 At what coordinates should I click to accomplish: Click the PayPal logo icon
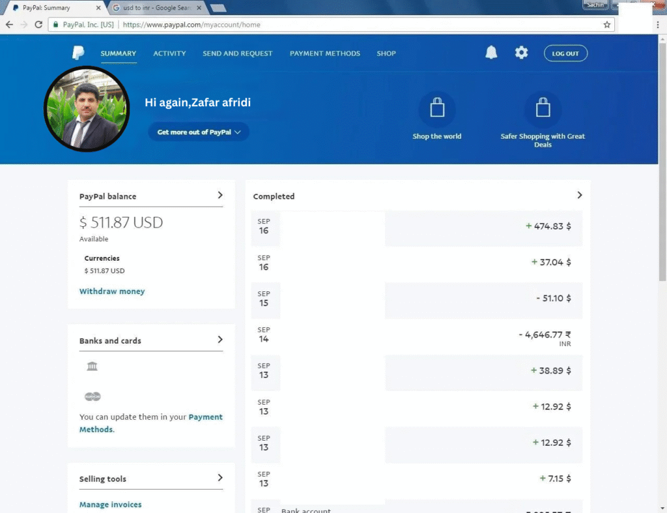(x=78, y=53)
